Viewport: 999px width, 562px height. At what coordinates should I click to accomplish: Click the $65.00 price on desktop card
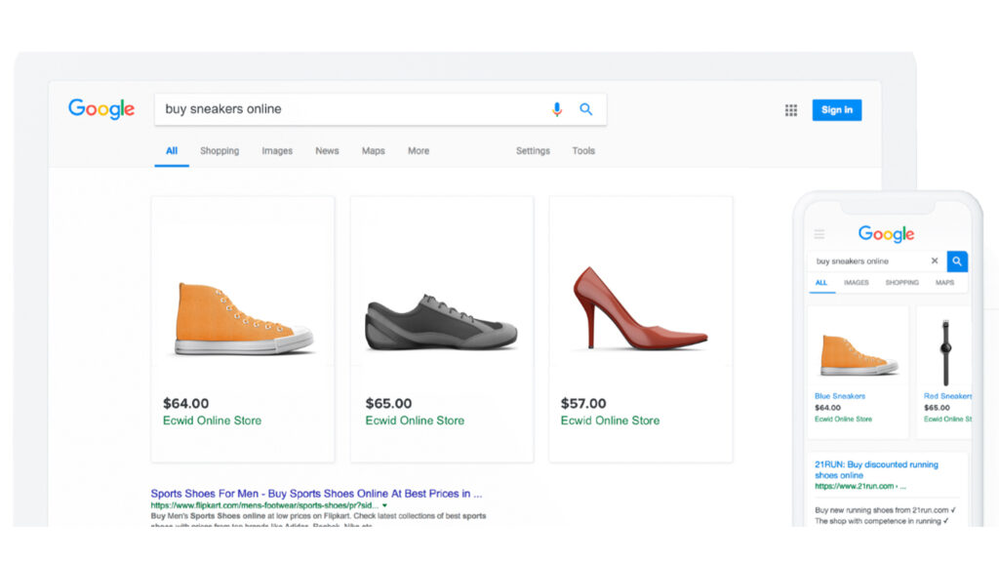(388, 403)
